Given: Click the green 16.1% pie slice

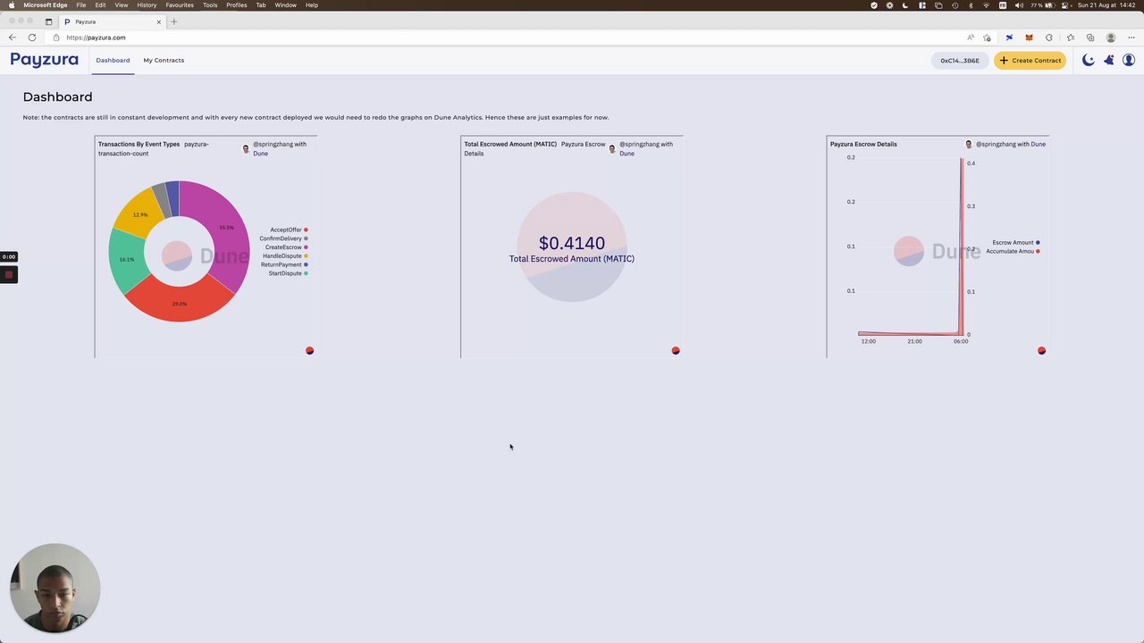Looking at the screenshot, I should click(127, 259).
